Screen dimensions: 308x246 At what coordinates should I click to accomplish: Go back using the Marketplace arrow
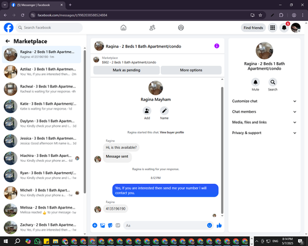coord(7,41)
